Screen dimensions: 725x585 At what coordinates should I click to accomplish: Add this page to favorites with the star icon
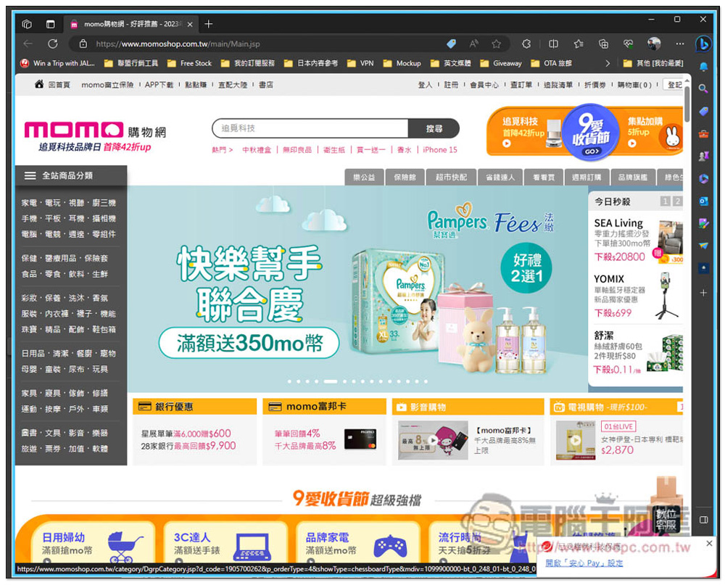pyautogui.click(x=496, y=43)
